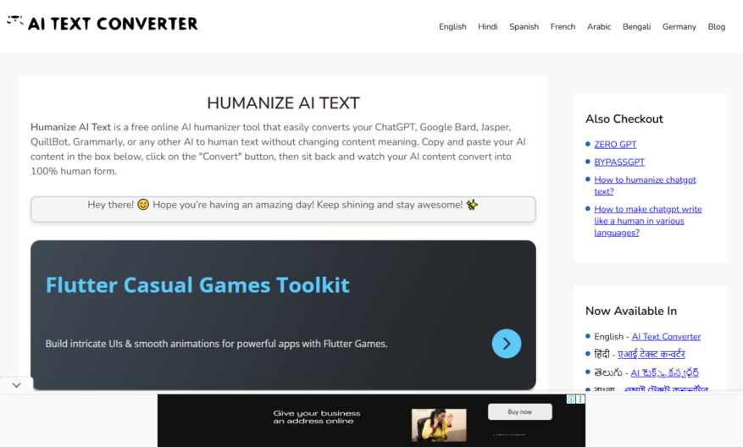Open the ad info icon
The height and width of the screenshot is (447, 743).
click(x=571, y=400)
